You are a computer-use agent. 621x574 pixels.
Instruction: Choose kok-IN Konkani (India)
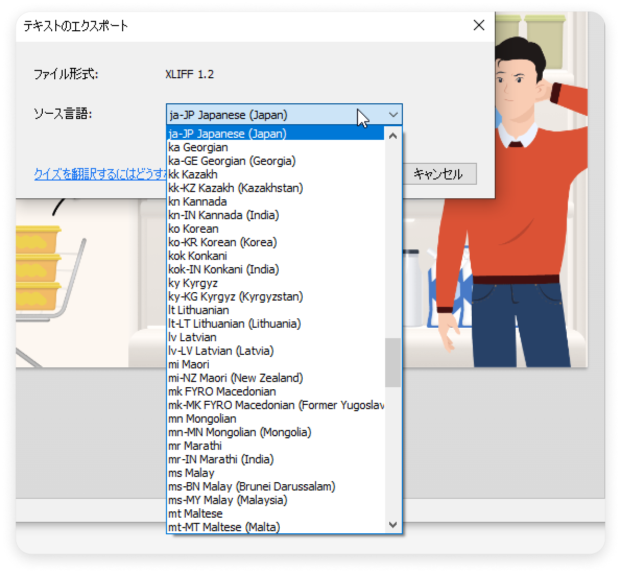pyautogui.click(x=276, y=269)
